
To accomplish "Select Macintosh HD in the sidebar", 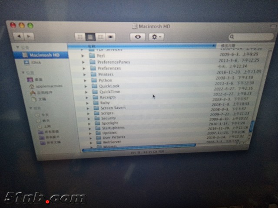I will pyautogui.click(x=41, y=55).
